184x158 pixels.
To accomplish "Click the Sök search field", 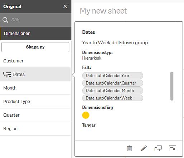I will [35, 20].
